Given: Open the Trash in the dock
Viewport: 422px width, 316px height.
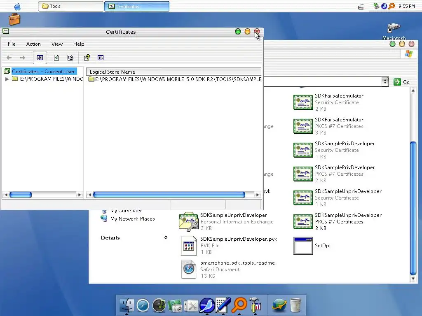Looking at the screenshot, I should click(x=295, y=305).
